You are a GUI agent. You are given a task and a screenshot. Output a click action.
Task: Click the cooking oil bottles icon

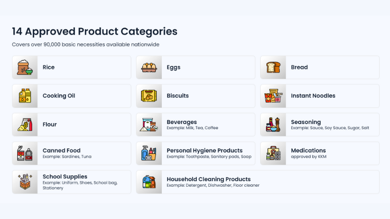(x=25, y=96)
